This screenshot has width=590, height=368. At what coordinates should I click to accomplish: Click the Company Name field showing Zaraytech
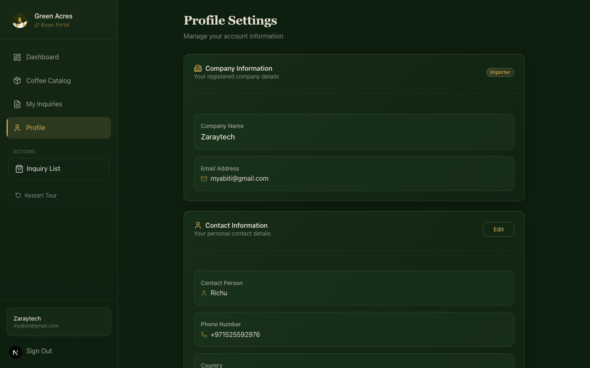coord(354,132)
